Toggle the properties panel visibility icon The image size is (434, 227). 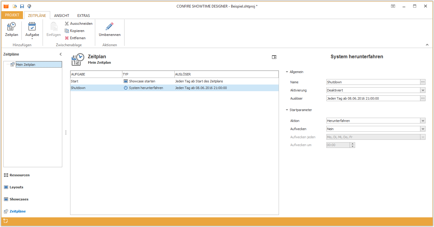pos(274,57)
